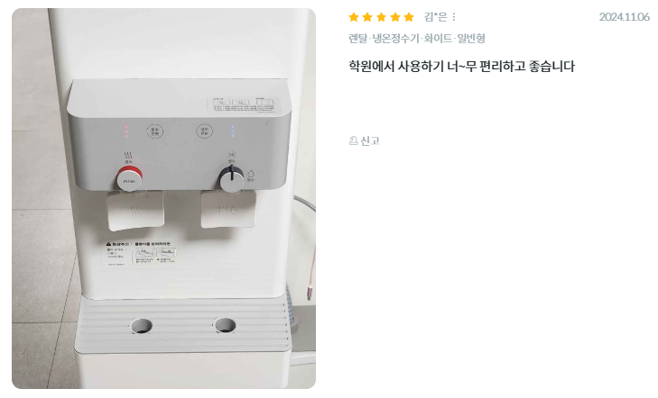Click the review text about 학원에서 사용하기
Image resolution: width=658 pixels, height=398 pixels.
[x=461, y=66]
